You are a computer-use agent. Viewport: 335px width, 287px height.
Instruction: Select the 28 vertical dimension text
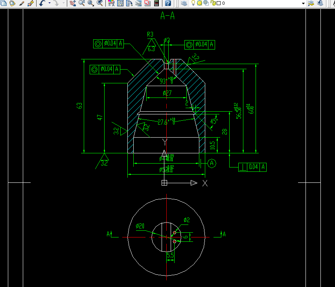tap(225, 132)
